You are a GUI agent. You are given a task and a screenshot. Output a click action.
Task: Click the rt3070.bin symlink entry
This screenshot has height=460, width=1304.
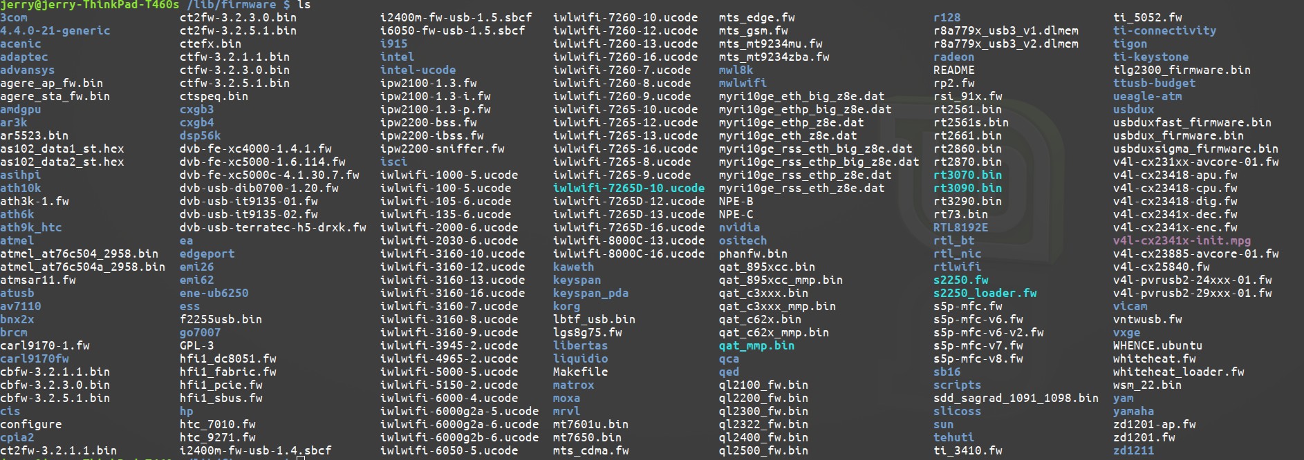967,175
